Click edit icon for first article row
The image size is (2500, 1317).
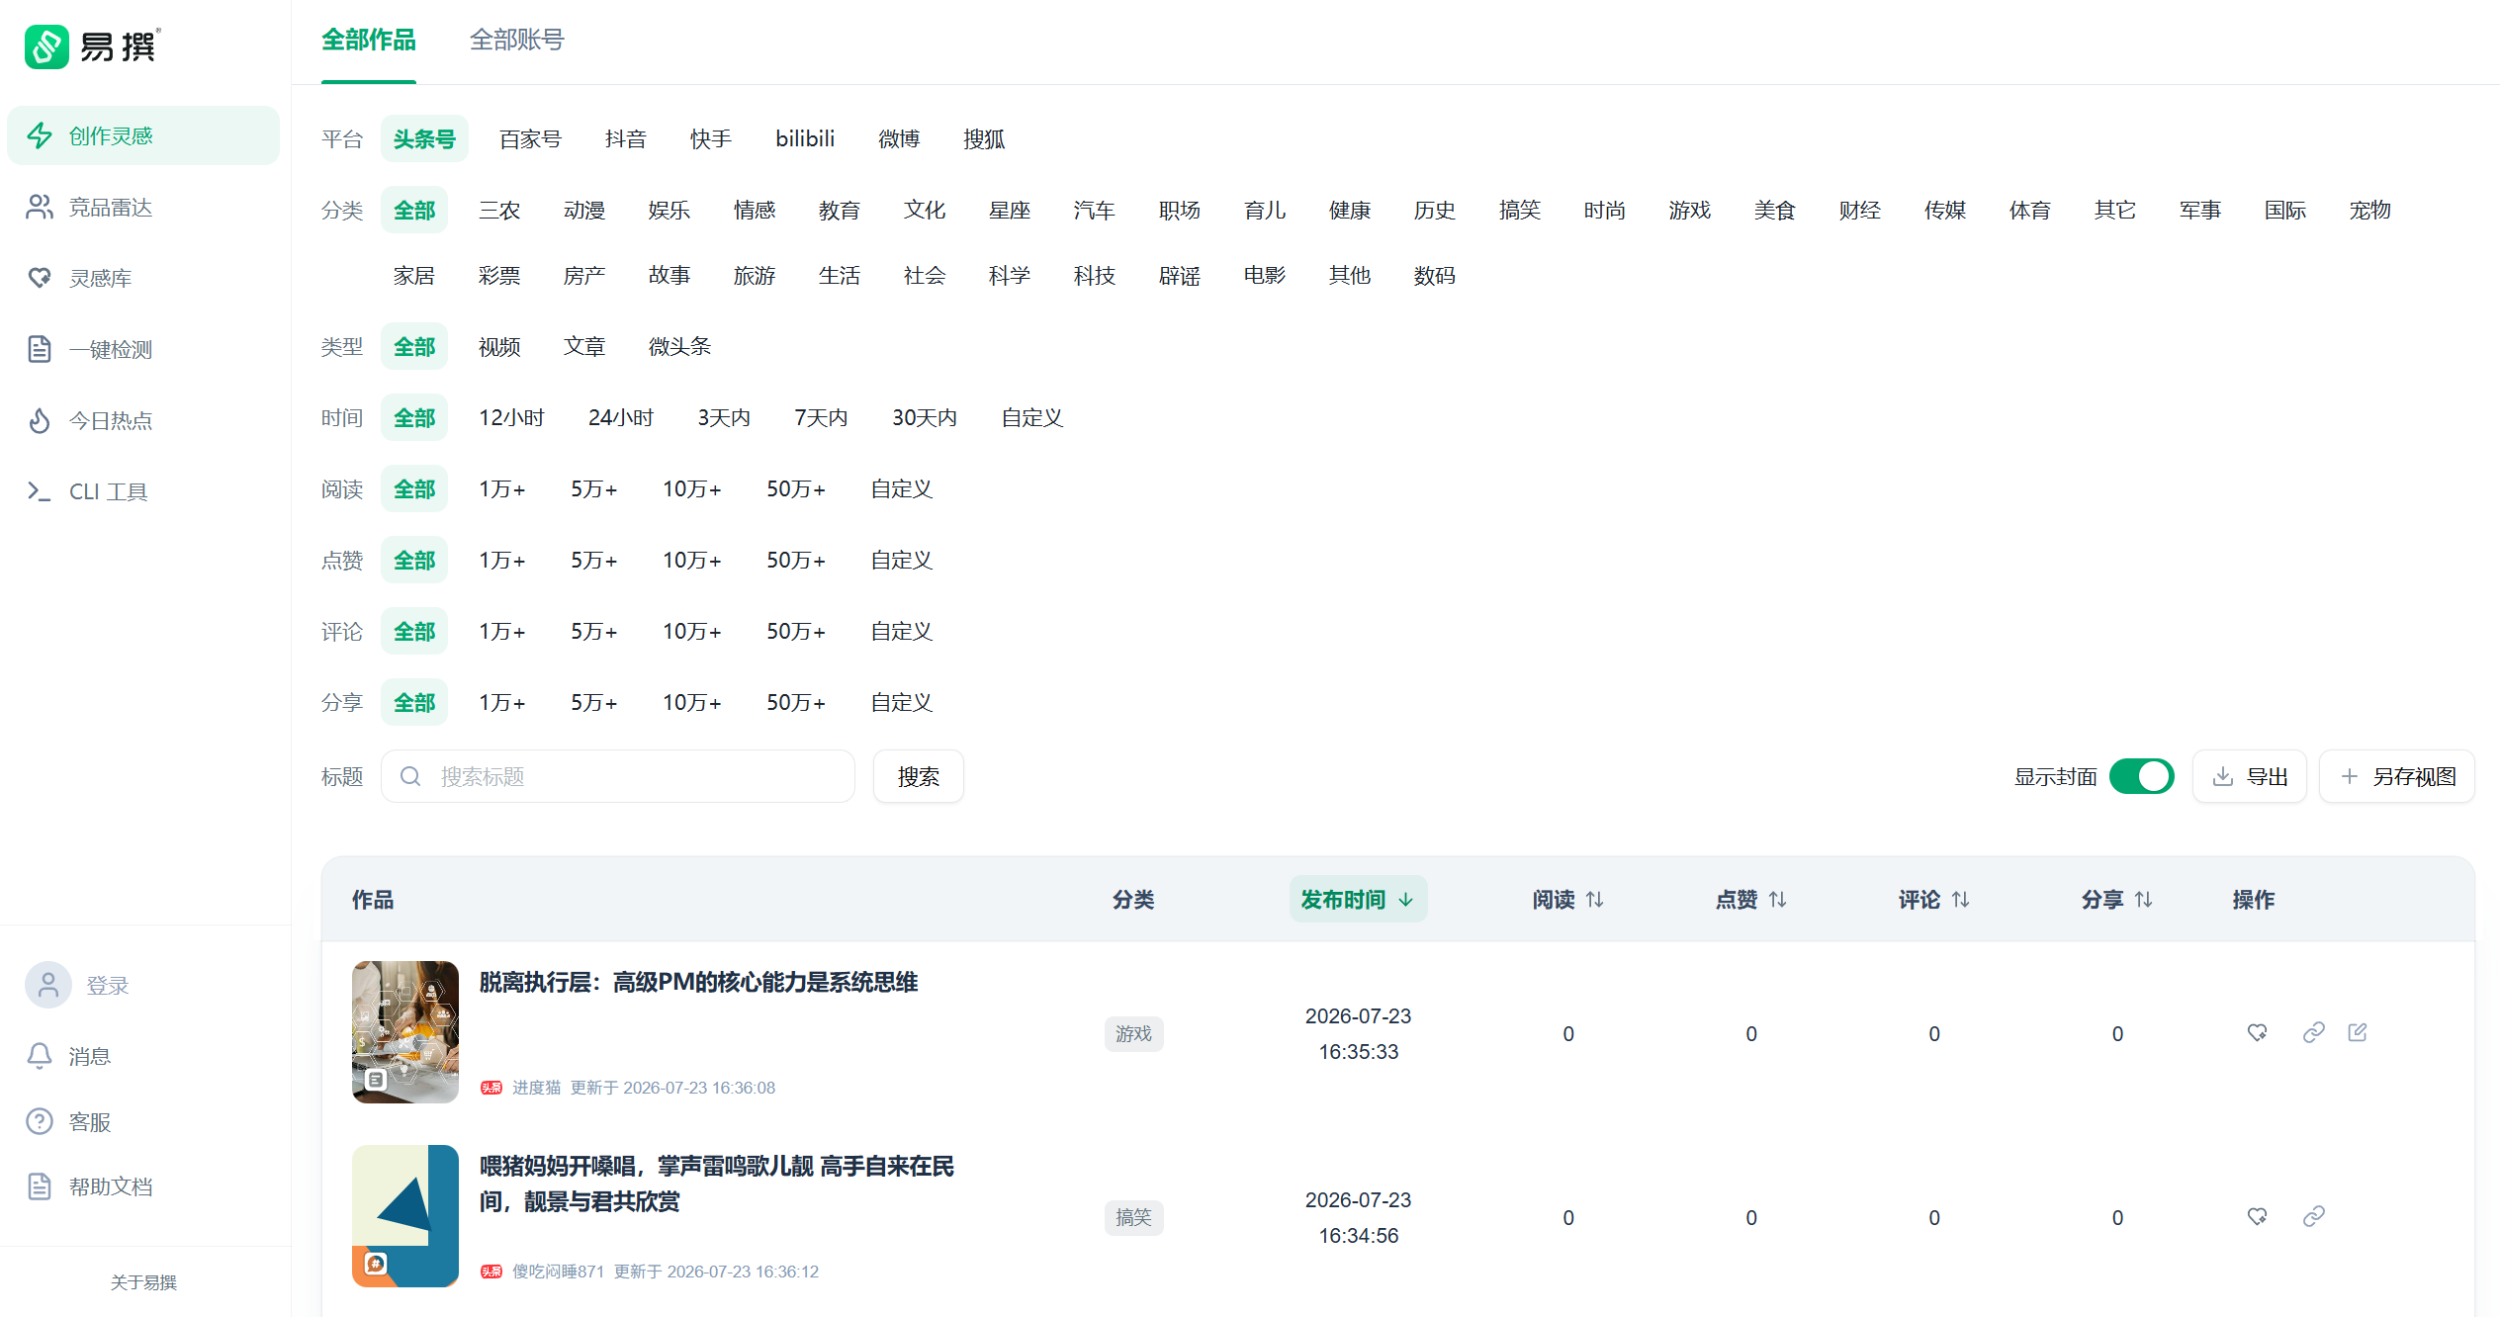tap(2358, 1033)
